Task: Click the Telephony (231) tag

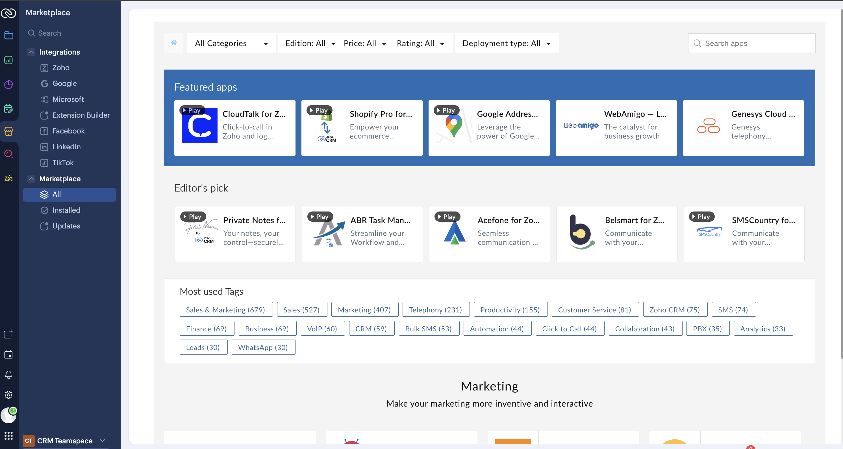Action: [435, 310]
